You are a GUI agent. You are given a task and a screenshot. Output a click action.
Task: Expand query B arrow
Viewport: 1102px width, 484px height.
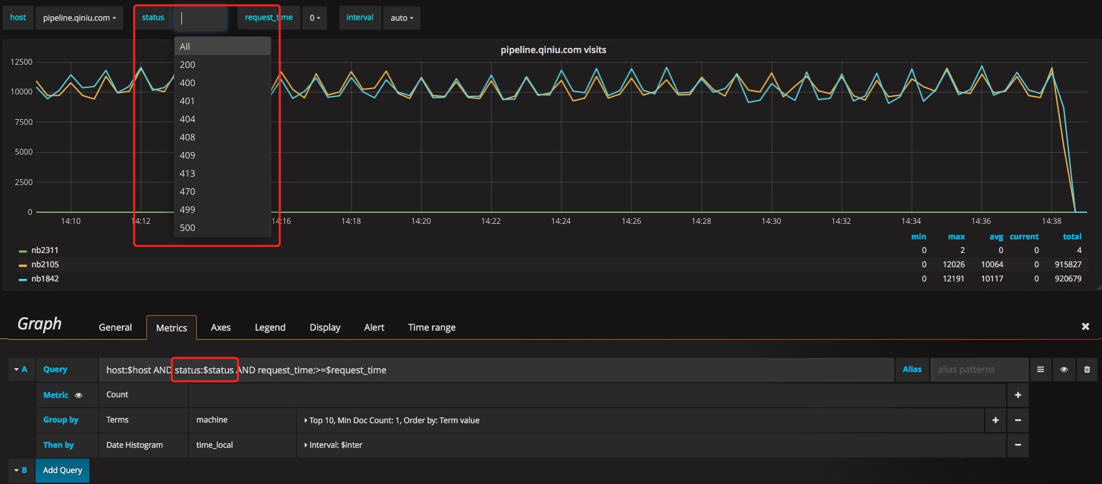[x=17, y=470]
